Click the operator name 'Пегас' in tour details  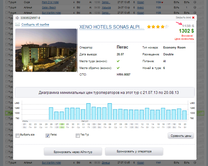coord(122,47)
